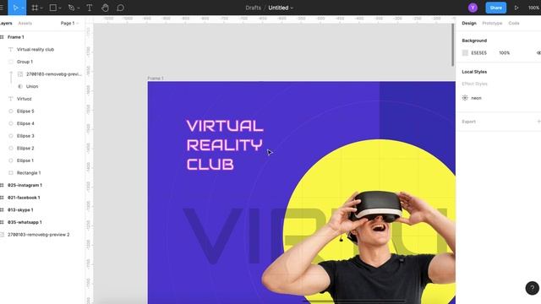
Task: Open Move tool options dropdown arrow
Action: 23,8
